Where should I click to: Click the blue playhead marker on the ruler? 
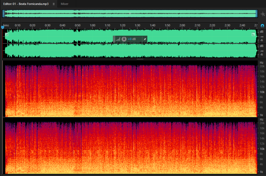click(x=2, y=27)
